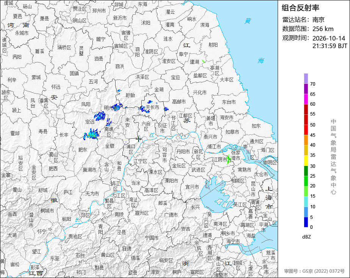Click the 常熟市 map label
This screenshot has height=278, width=350.
click(x=244, y=170)
